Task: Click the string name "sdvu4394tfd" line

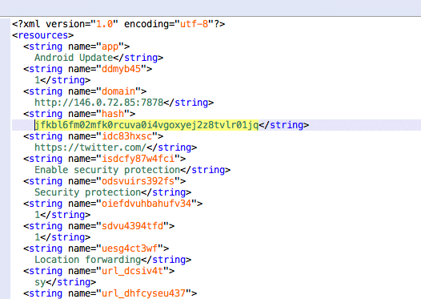Action: tap(98, 226)
